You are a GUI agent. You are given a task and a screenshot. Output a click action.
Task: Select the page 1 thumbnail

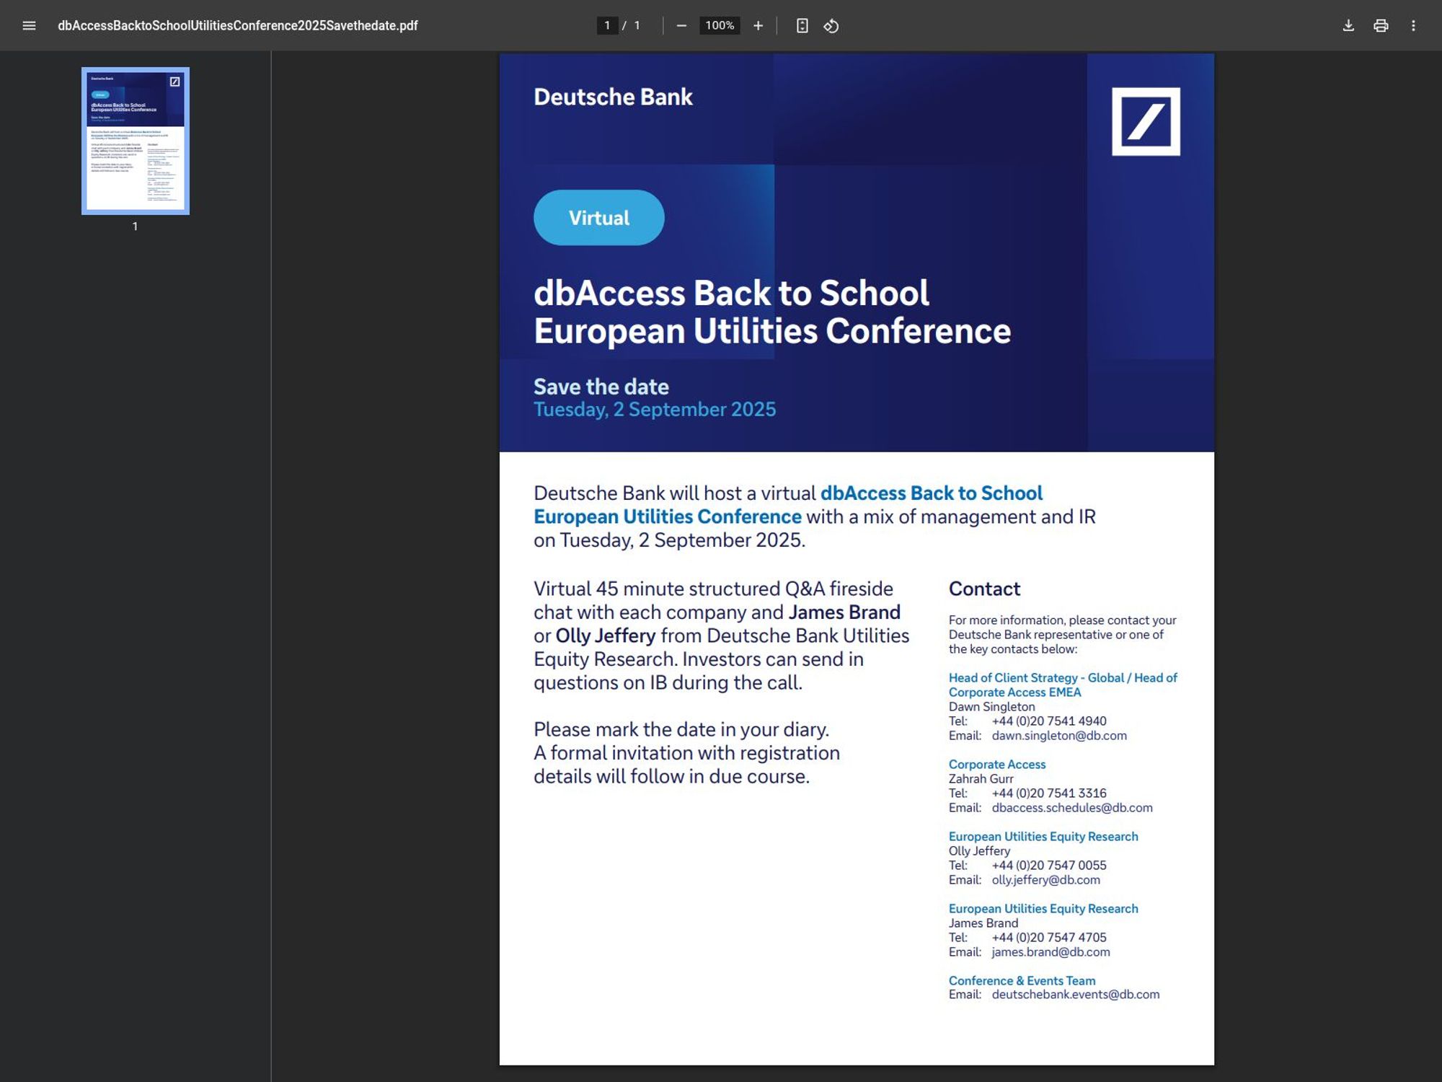136,141
